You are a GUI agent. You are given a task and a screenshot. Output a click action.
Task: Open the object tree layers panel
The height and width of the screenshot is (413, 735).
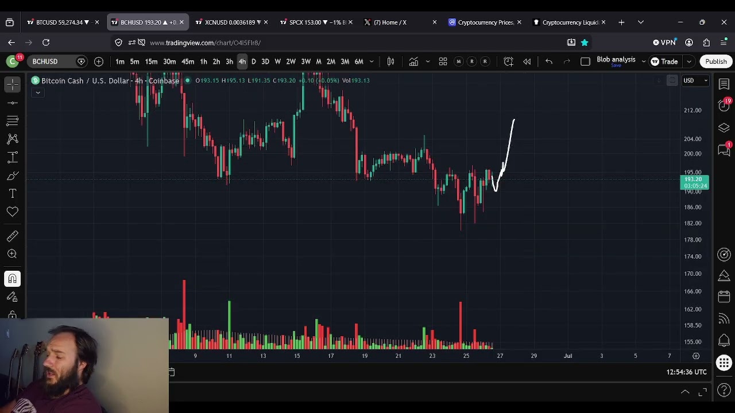[724, 127]
